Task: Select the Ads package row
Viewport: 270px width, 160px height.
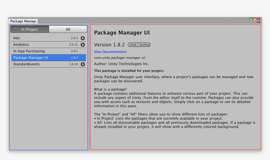Action: [48, 38]
